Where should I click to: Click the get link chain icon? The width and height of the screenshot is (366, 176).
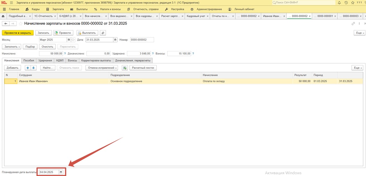click(x=353, y=24)
